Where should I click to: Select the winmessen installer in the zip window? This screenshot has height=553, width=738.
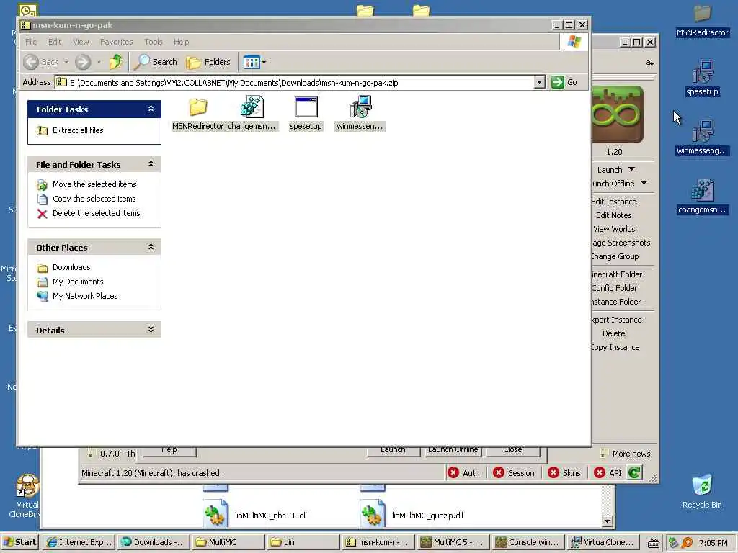[x=360, y=113]
